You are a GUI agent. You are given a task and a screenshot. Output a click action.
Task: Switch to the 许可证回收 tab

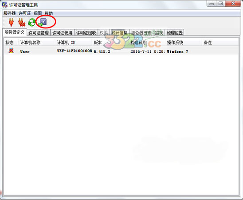coord(86,33)
